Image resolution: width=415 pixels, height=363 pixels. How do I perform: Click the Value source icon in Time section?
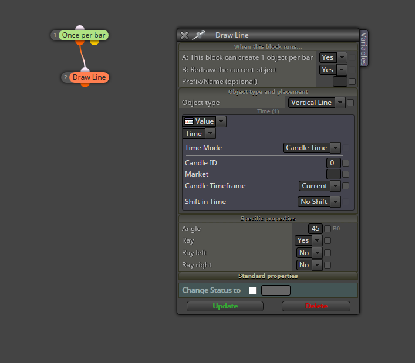pos(188,121)
